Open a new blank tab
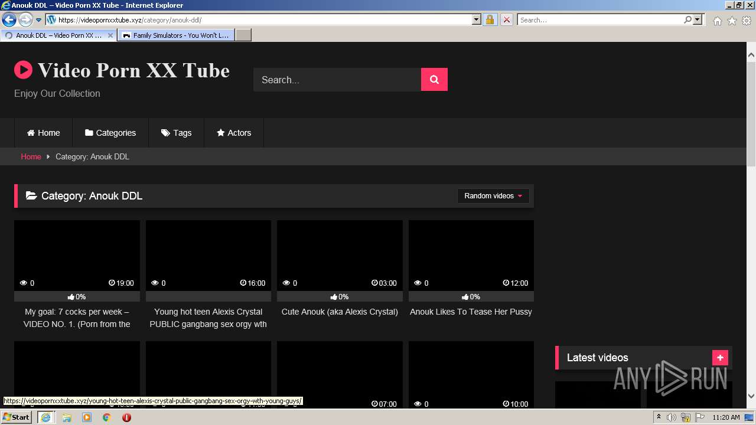 tap(243, 35)
